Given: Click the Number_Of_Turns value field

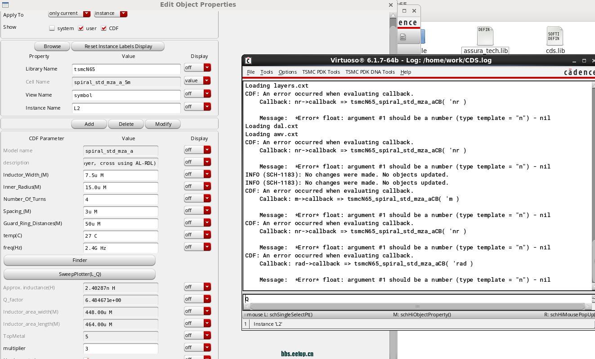Looking at the screenshot, I should coord(121,199).
